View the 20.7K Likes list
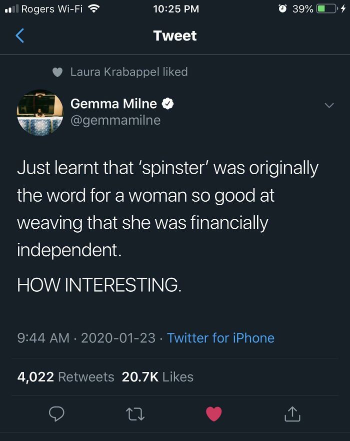Screen dimensions: 350x441 157,377
